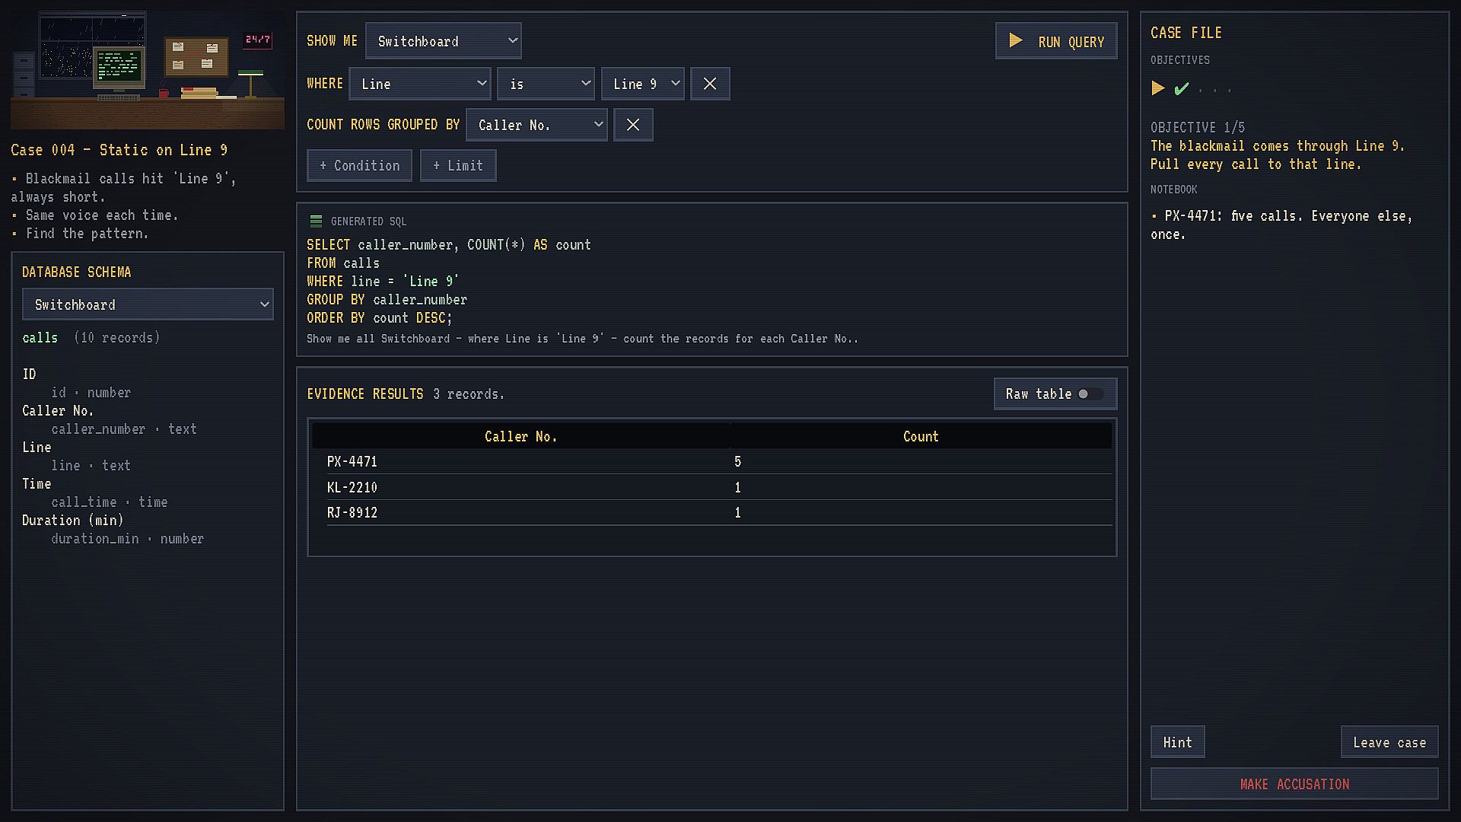Image resolution: width=1461 pixels, height=822 pixels.
Task: Open the Line 9 value dropdown
Action: (x=643, y=84)
